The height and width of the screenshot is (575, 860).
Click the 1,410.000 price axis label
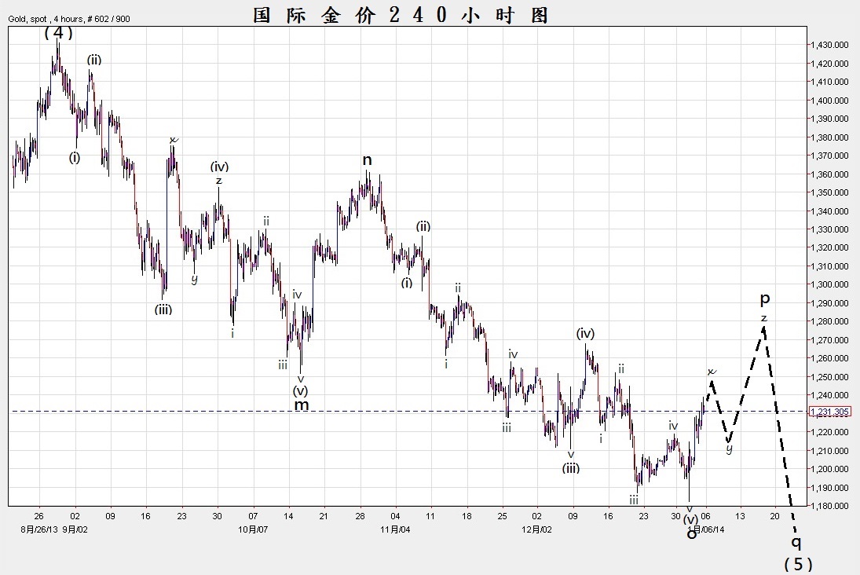[x=829, y=82]
